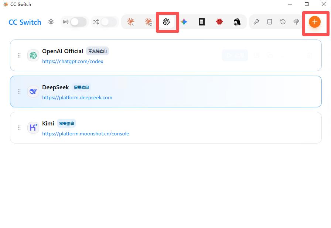
Task: Switch to the Claude Code terminal tab
Action: tap(131, 22)
